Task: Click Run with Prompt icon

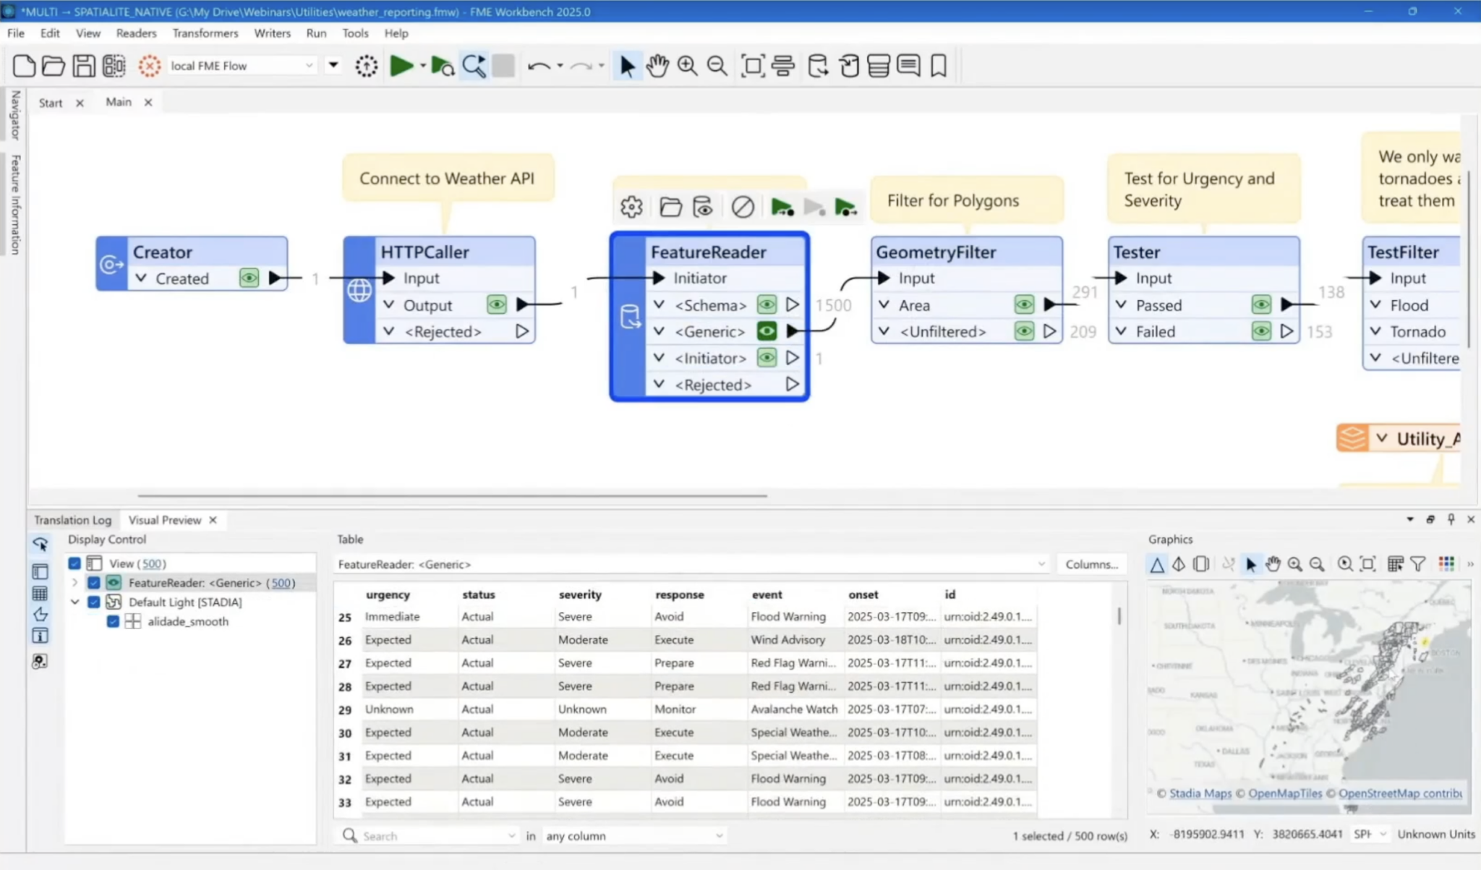Action: tap(442, 66)
